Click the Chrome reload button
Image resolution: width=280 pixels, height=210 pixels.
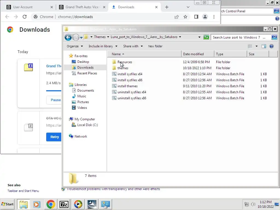25,17
